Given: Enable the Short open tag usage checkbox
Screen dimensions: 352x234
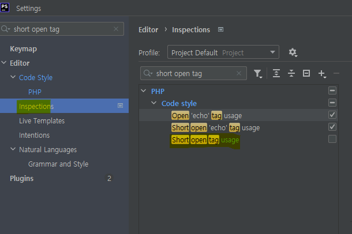Looking at the screenshot, I should (332, 139).
